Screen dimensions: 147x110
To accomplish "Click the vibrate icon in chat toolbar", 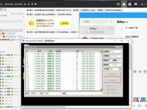I will click(x=140, y=72).
